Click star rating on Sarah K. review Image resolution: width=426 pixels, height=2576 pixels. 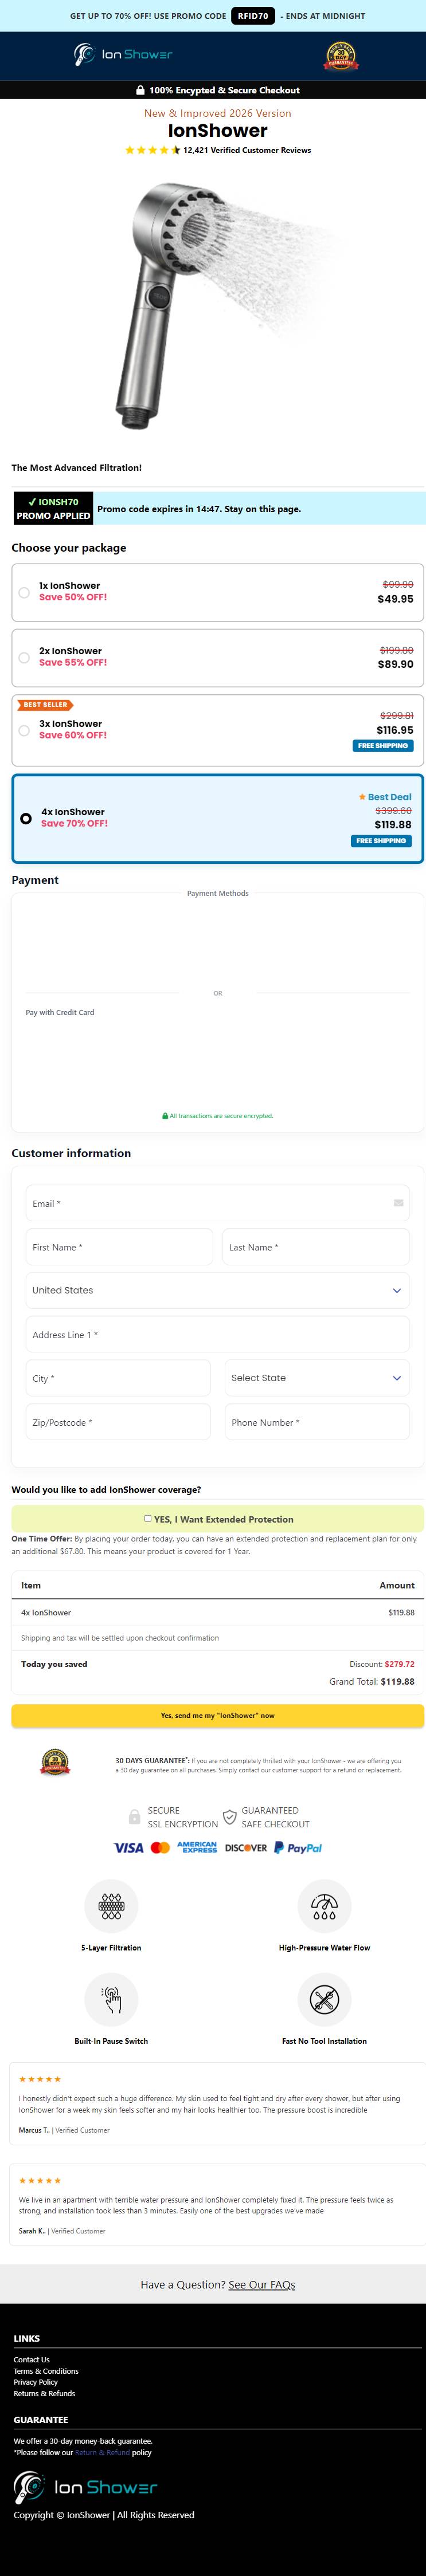(40, 2180)
